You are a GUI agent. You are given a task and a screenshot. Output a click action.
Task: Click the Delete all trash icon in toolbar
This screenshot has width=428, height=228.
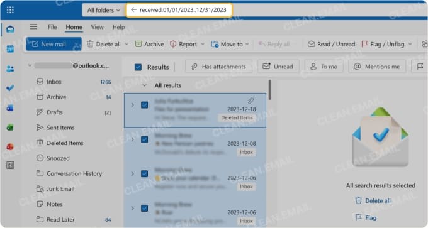pyautogui.click(x=90, y=44)
